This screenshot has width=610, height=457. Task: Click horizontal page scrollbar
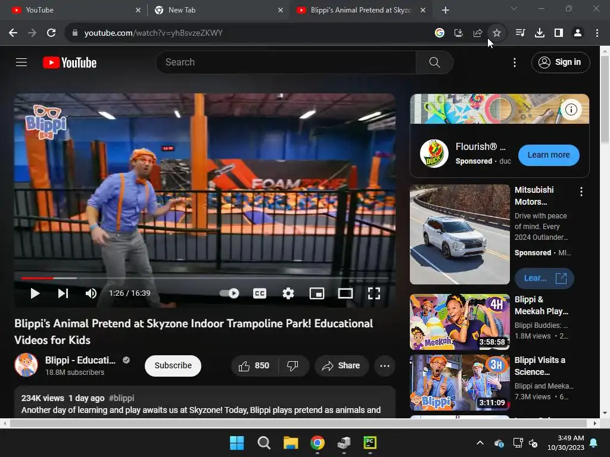pyautogui.click(x=298, y=423)
